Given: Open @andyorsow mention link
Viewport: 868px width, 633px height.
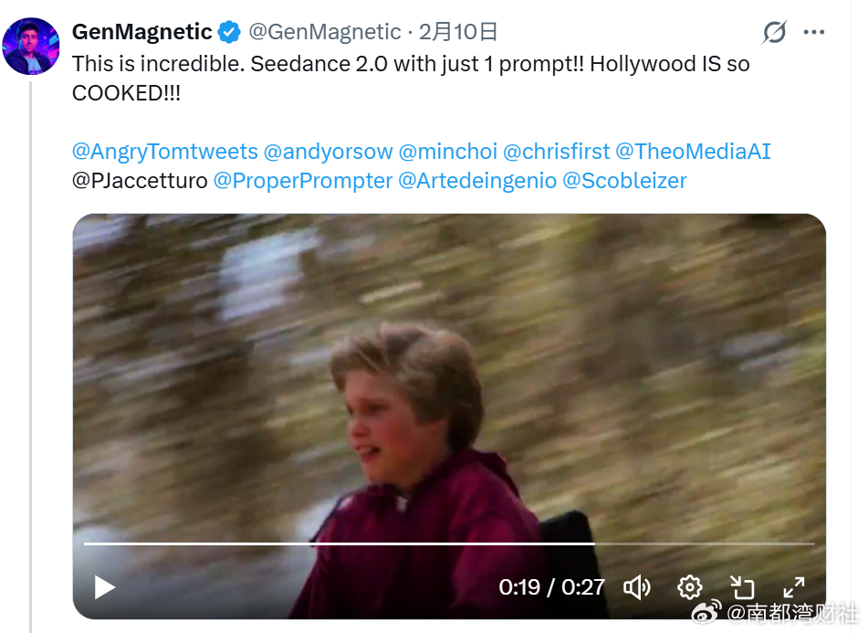Looking at the screenshot, I should click(x=329, y=152).
